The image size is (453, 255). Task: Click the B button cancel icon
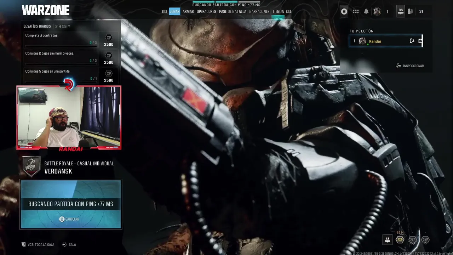tap(62, 219)
